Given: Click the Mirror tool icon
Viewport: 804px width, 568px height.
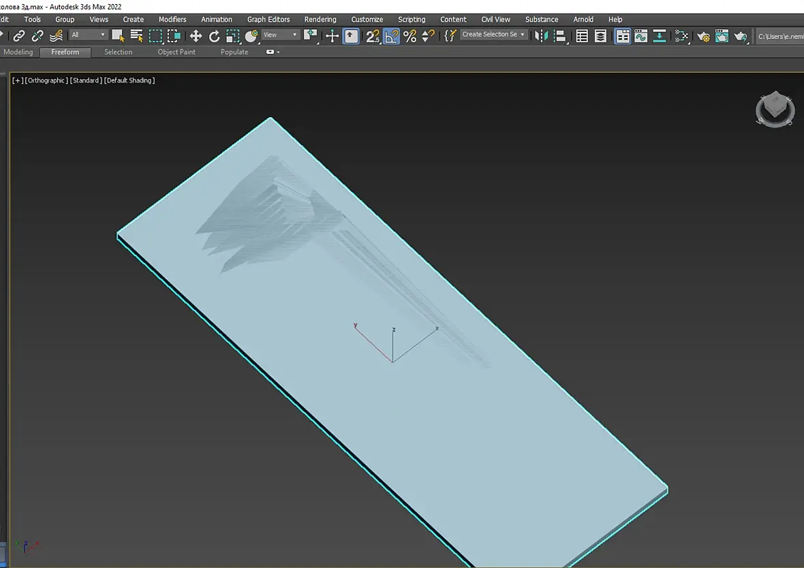Looking at the screenshot, I should [x=542, y=36].
